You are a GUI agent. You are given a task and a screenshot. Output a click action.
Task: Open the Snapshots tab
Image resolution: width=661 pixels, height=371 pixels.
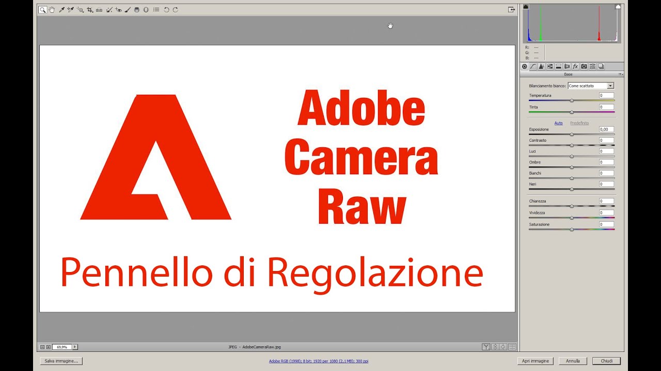[601, 66]
